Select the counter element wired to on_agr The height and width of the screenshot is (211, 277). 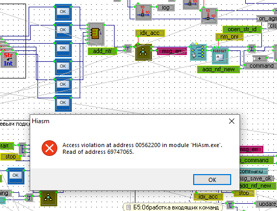(209, 16)
